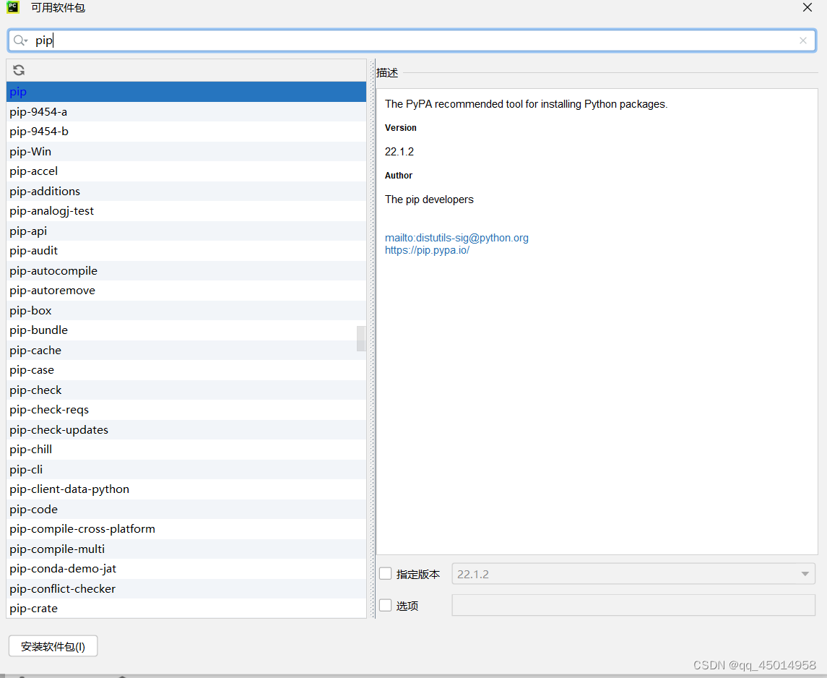Screen dimensions: 827x678
Task: Open the https://pip.pypa.io/ link
Action: tap(427, 250)
